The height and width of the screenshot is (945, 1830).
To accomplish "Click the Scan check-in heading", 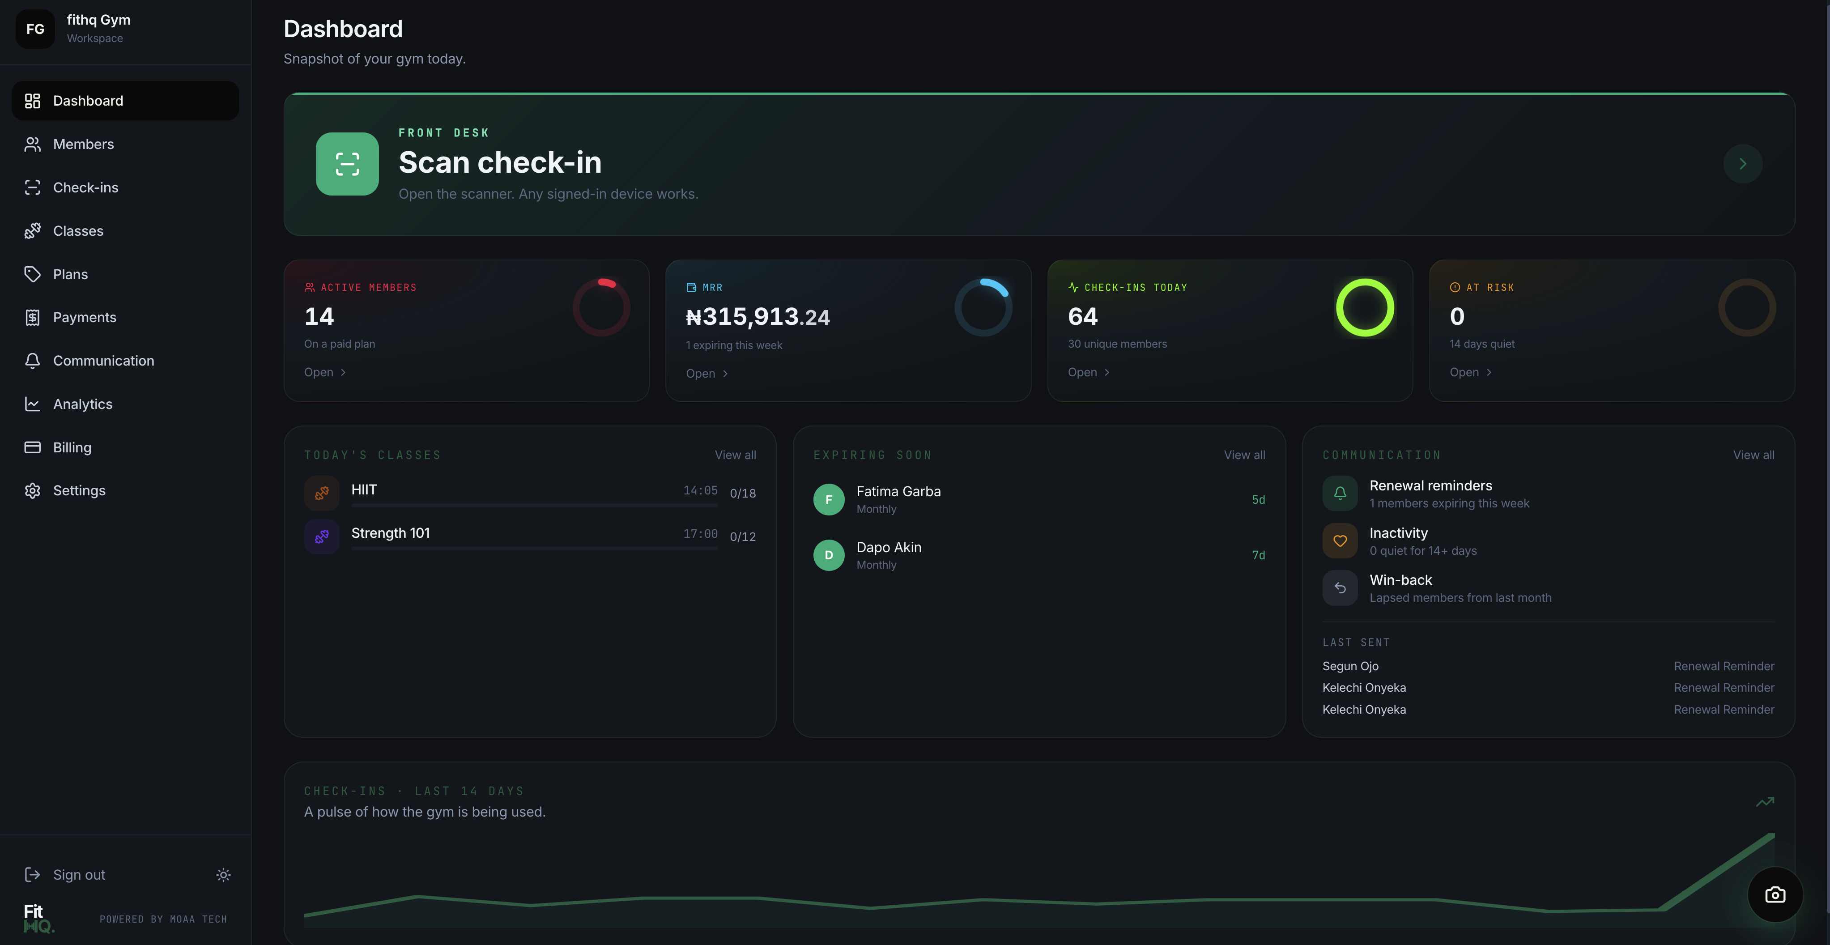I will pyautogui.click(x=500, y=163).
